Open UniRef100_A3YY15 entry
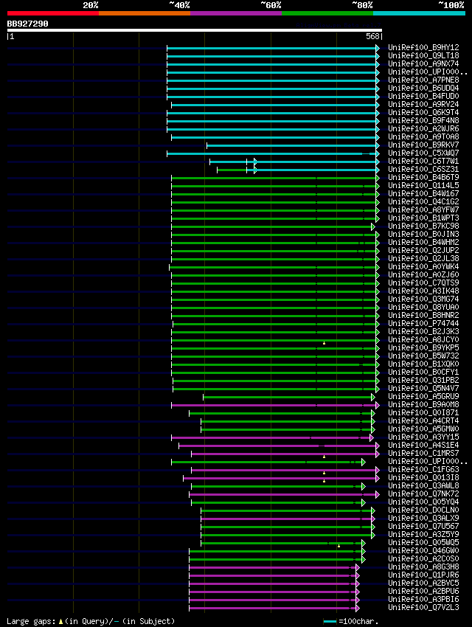 [x=423, y=437]
